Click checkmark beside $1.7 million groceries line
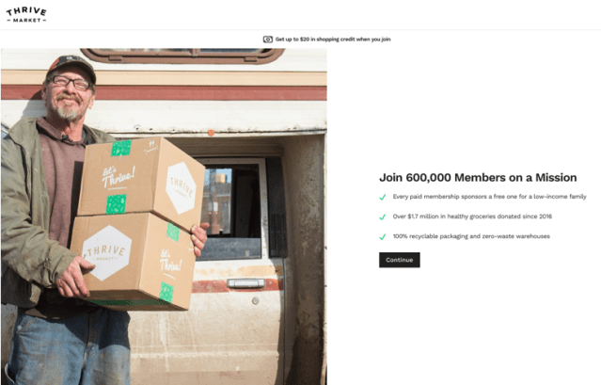Screen dimensions: 601x385 coord(382,217)
